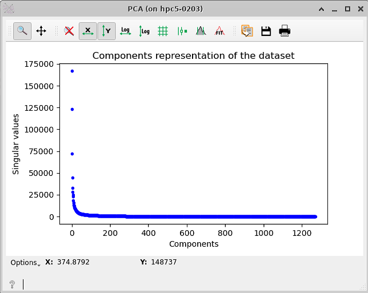Roll up window with title bar arrow
368x293 pixels.
[x=321, y=9]
